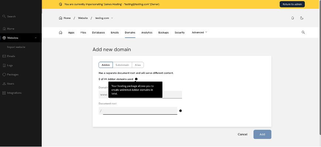The image size is (321, 147).
Task: Switch to the Databases tab
Action: coord(99,32)
